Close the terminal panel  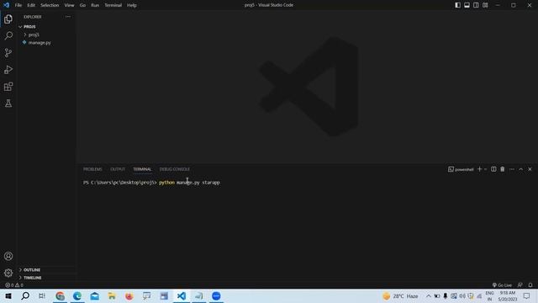[530, 169]
